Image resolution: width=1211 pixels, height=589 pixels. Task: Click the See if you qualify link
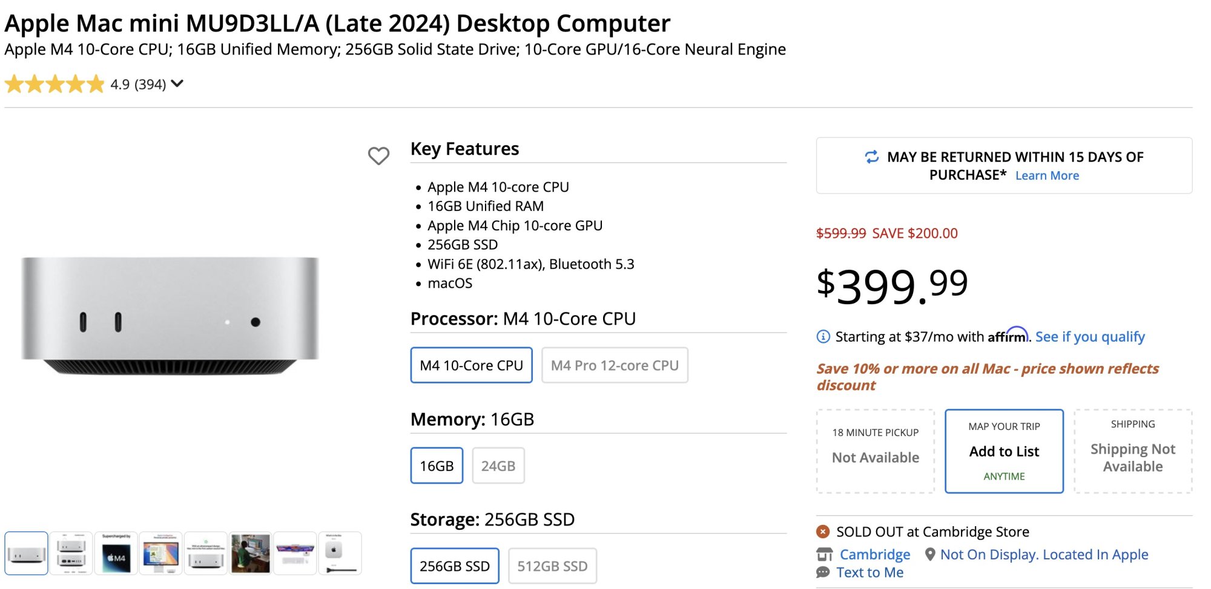(x=1090, y=337)
